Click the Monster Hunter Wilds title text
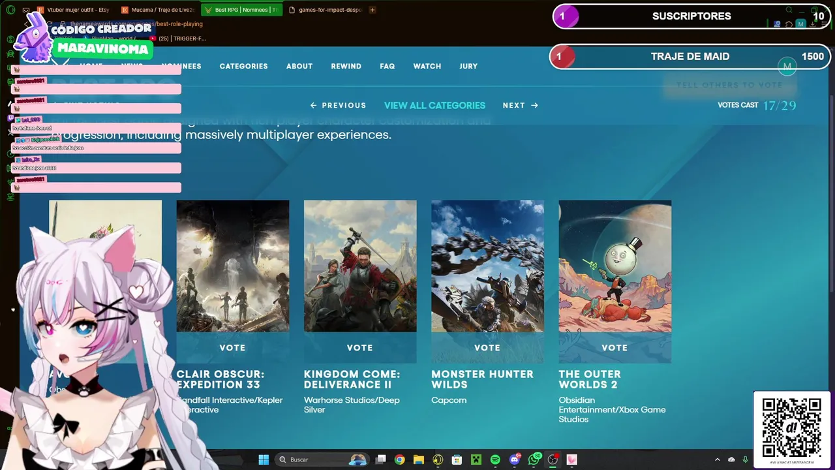The width and height of the screenshot is (835, 470). click(x=482, y=379)
